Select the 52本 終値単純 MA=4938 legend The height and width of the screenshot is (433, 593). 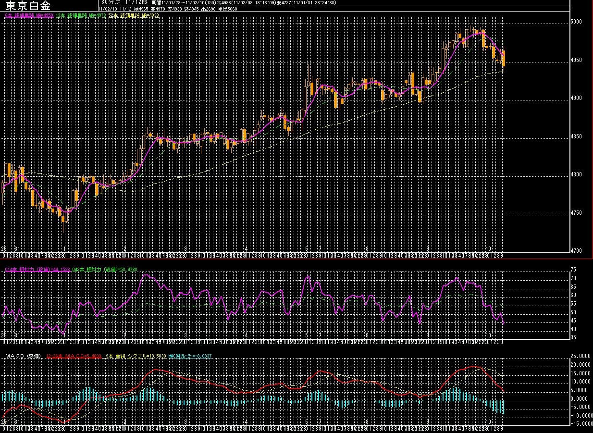pos(134,15)
